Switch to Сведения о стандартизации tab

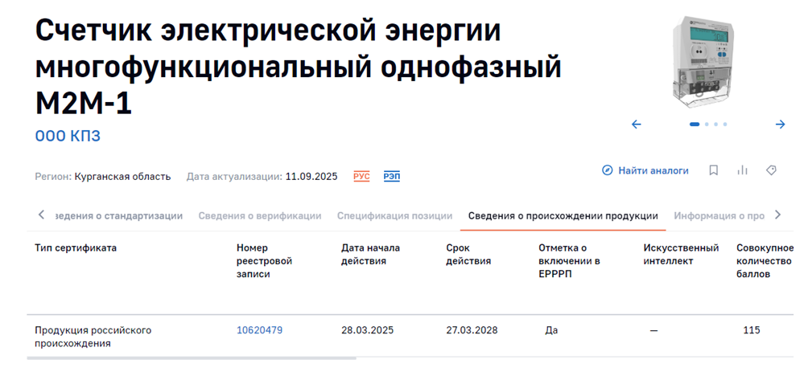118,216
